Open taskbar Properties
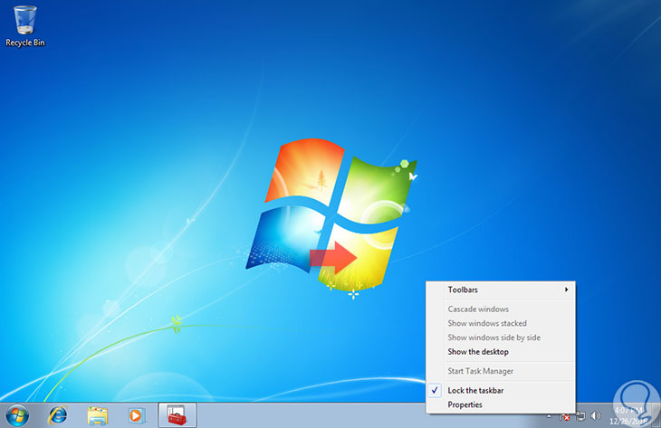Image resolution: width=661 pixels, height=428 pixels. pos(501,404)
